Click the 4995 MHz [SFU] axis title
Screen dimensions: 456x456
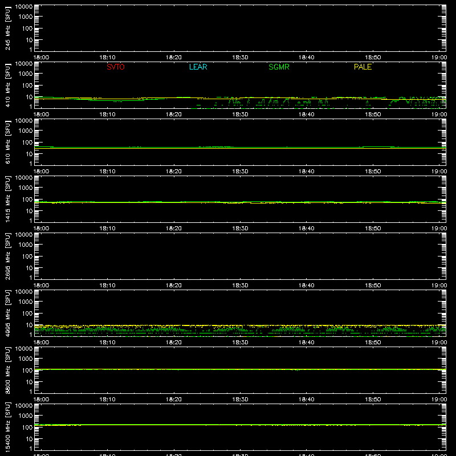tap(7, 313)
